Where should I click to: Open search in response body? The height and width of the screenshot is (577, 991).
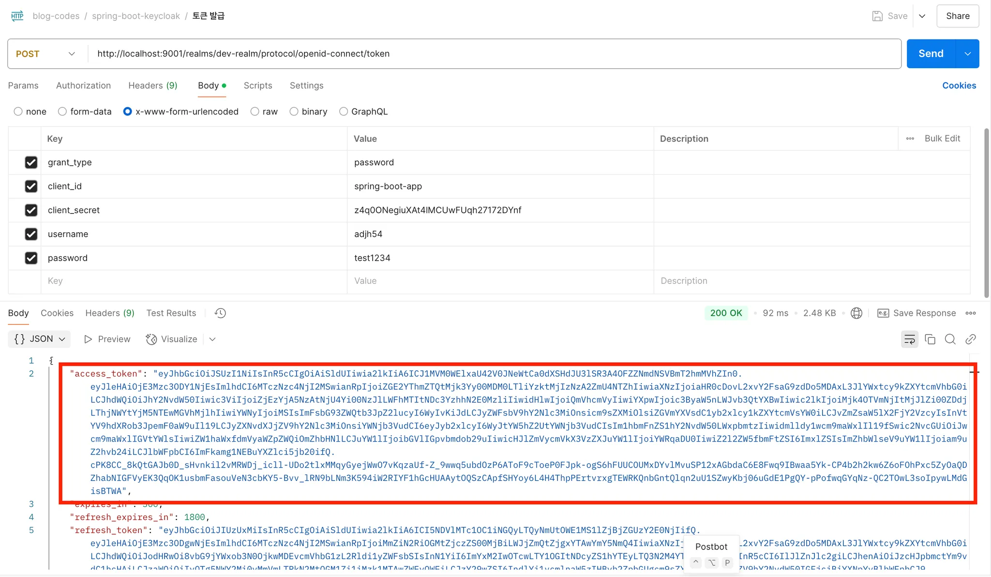pyautogui.click(x=950, y=339)
